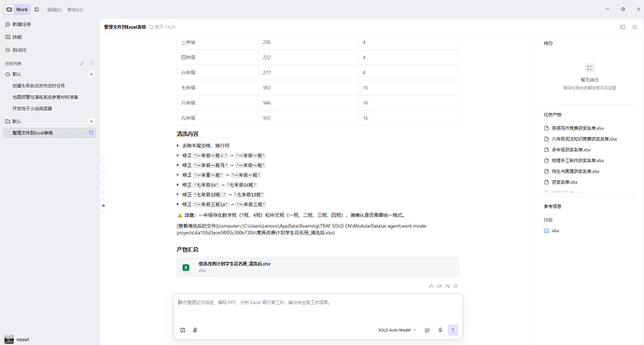Open the 营养改善计划学生花名册_清洗后.xlsx card
This screenshot has height=345, width=644.
(x=318, y=267)
